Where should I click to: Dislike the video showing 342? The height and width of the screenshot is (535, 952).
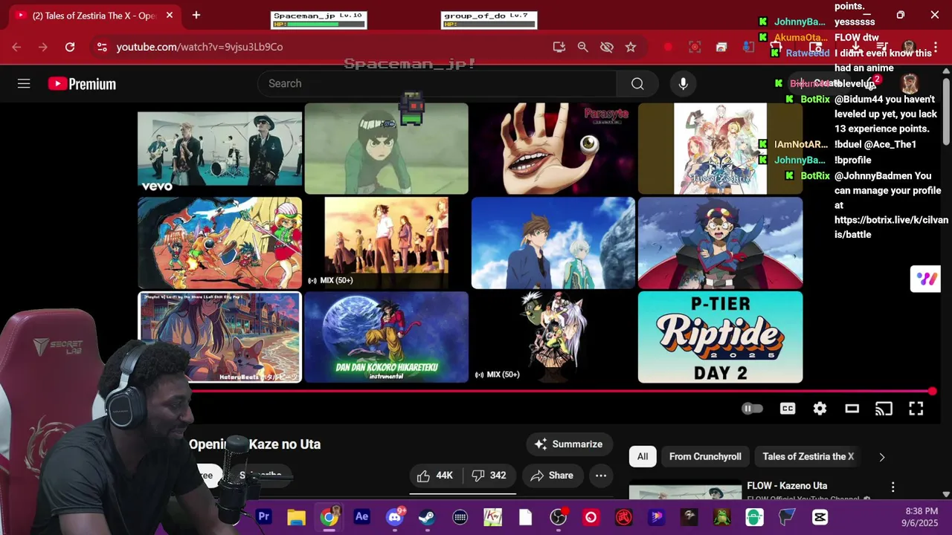[x=489, y=476]
